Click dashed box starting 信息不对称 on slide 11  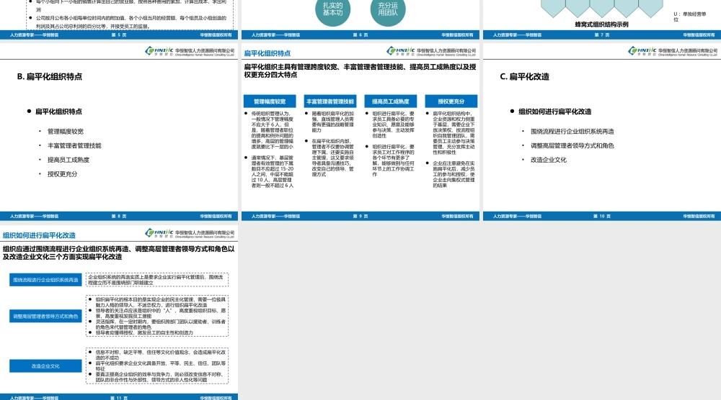pyautogui.click(x=157, y=365)
